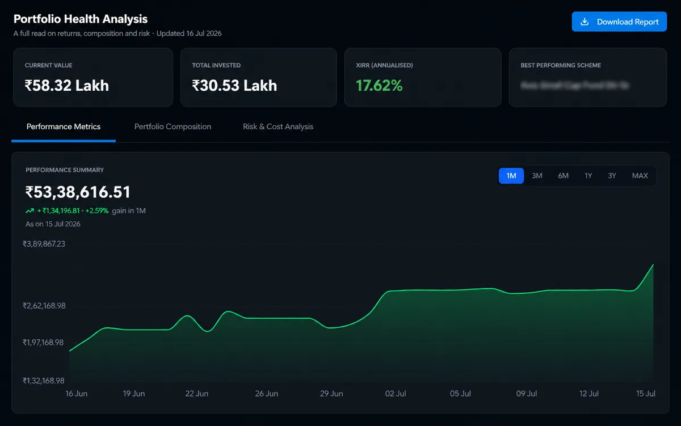Click the 09 Jul x-axis label
Screen dimensions: 681x426
tap(527, 394)
